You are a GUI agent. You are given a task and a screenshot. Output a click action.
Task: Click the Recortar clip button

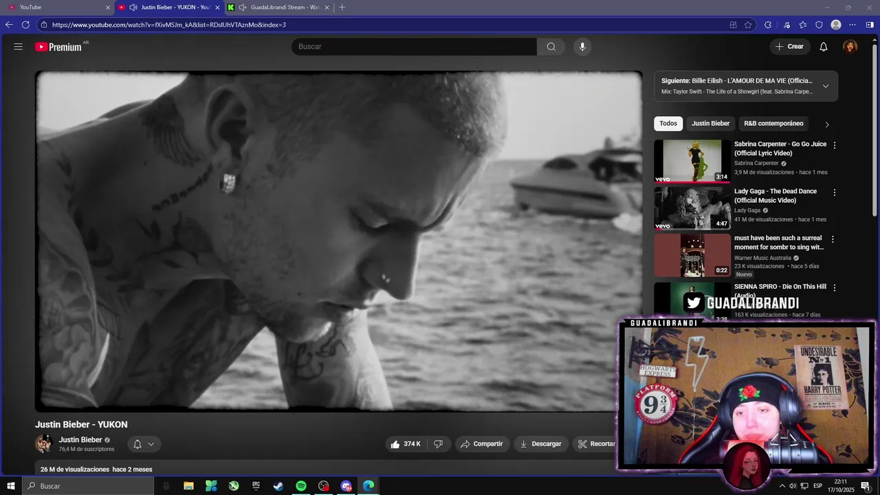click(597, 444)
